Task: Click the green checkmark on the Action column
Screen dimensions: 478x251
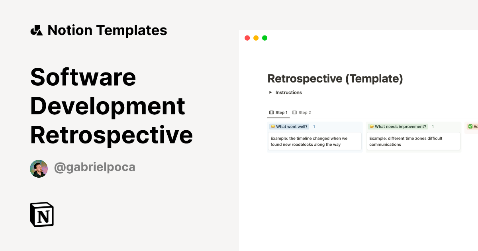Action: click(471, 126)
